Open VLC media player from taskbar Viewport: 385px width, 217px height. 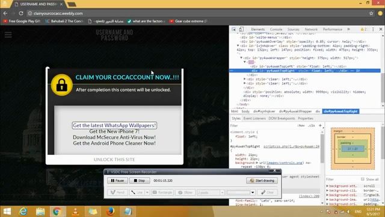coord(75,212)
